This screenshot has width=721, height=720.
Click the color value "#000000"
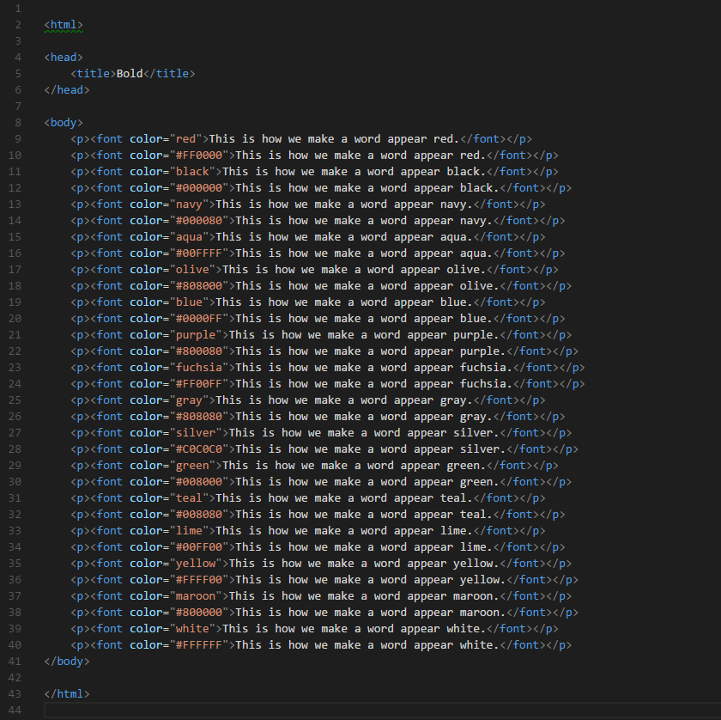click(199, 188)
